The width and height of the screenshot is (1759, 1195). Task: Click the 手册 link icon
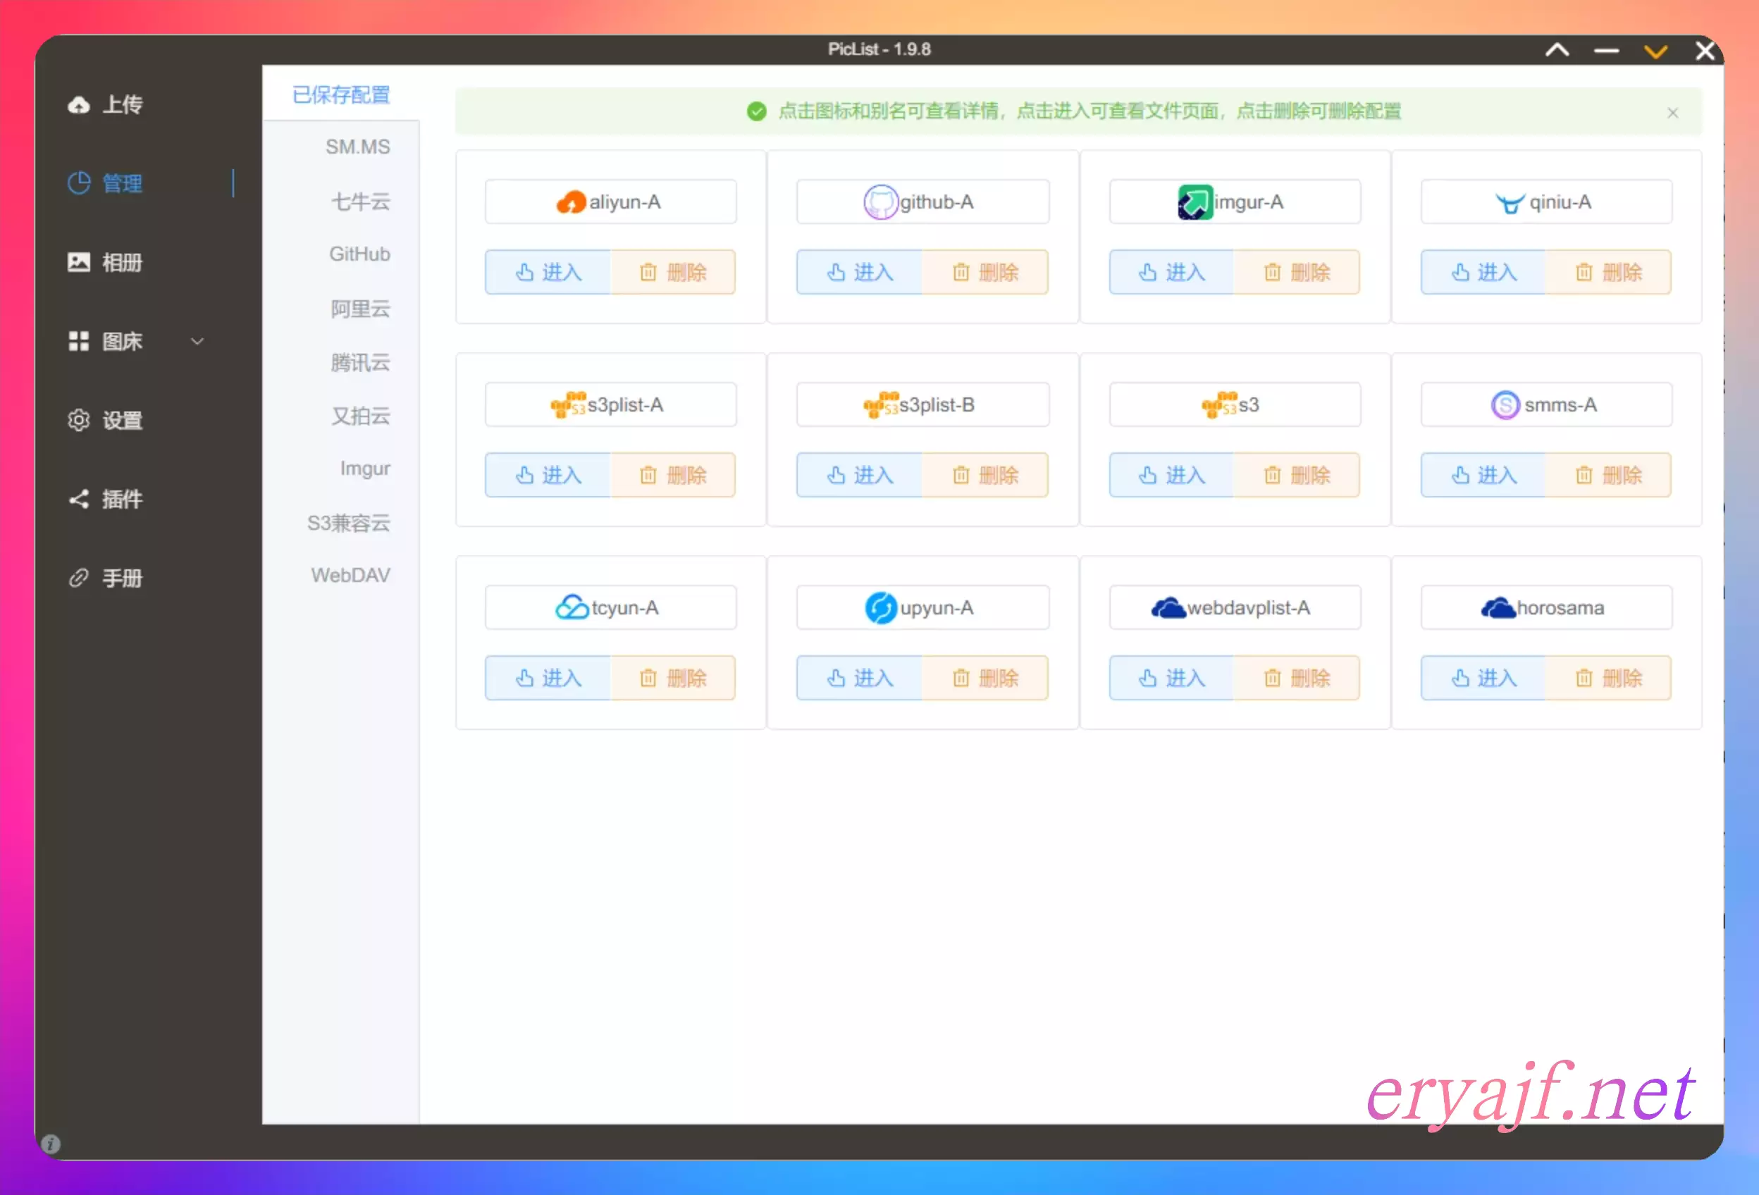[79, 578]
